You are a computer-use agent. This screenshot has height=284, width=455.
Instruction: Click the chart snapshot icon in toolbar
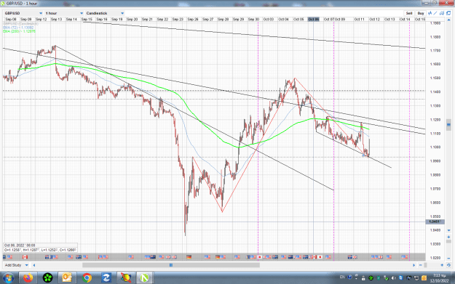coord(442,13)
